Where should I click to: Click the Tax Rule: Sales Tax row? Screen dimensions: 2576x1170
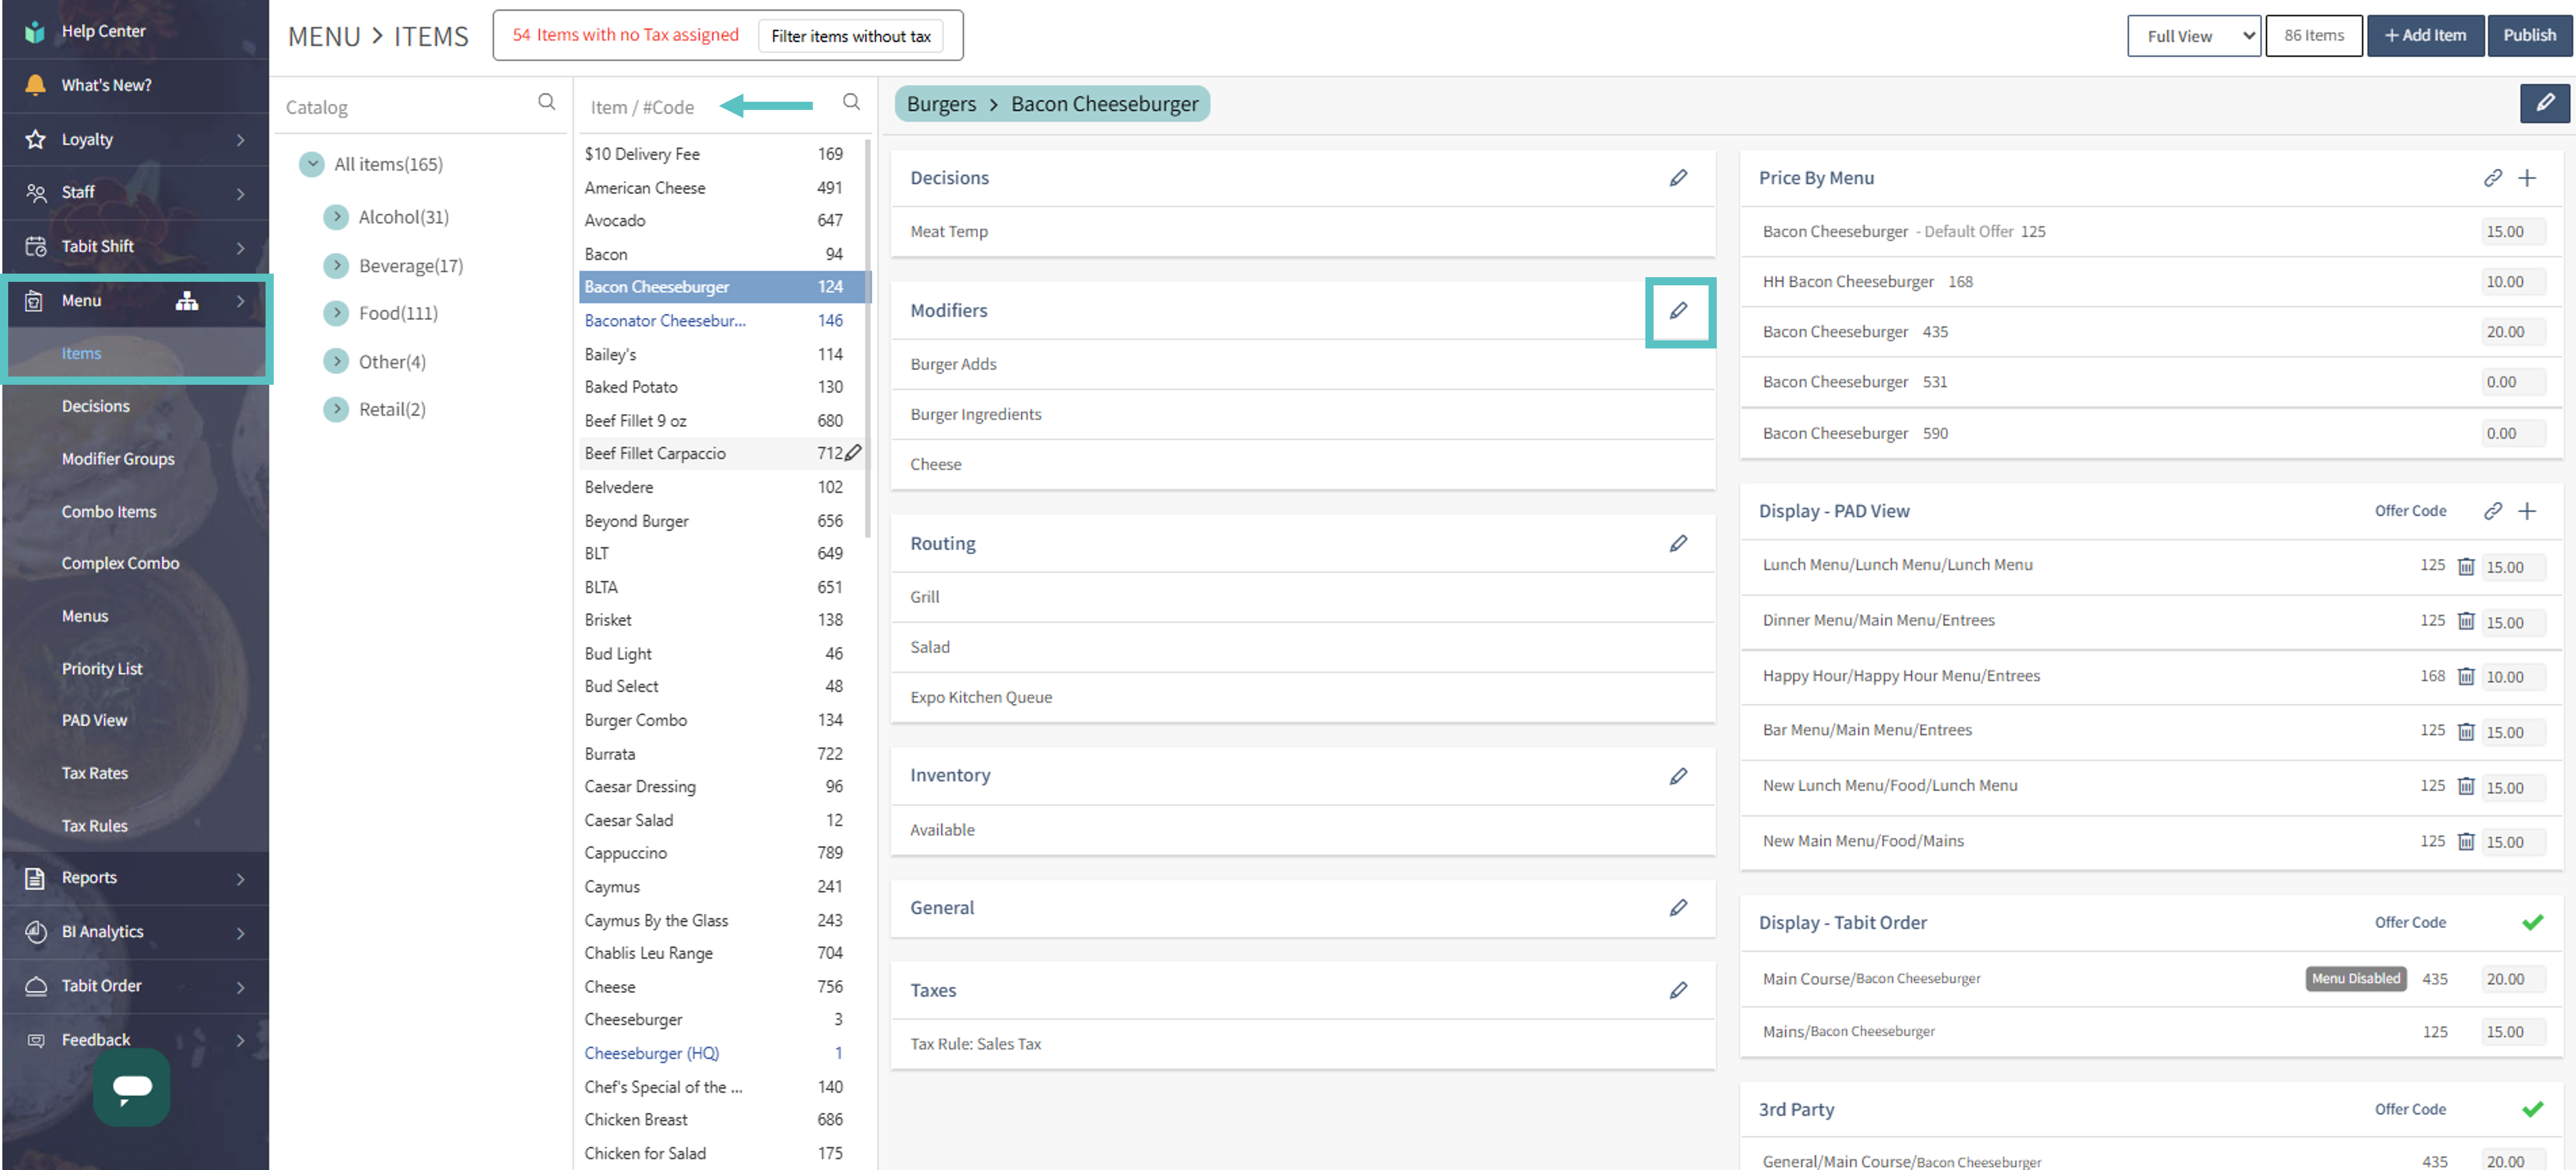(1302, 1044)
